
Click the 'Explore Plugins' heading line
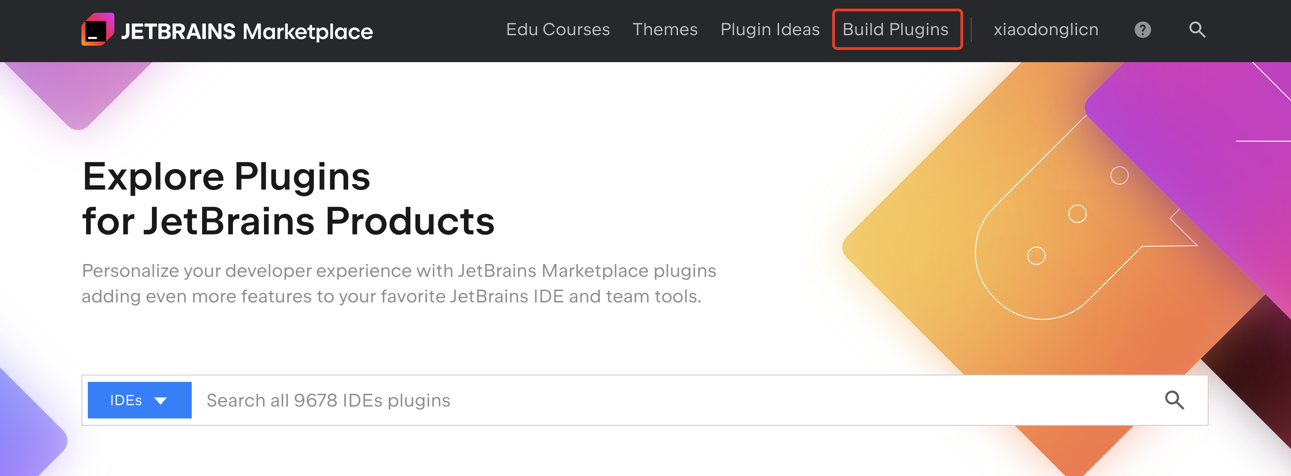226,177
